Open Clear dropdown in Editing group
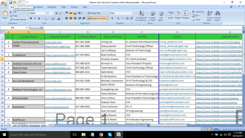This screenshot has width=245, height=138. 197,20
